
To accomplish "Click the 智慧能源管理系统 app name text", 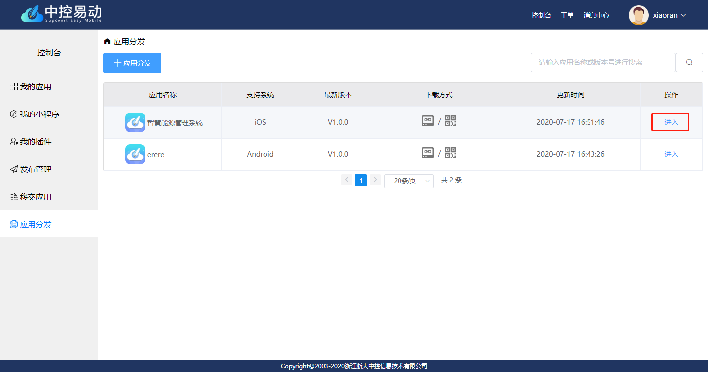I will pyautogui.click(x=175, y=123).
